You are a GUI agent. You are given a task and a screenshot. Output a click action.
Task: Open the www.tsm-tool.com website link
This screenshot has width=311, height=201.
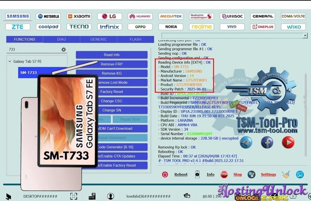click(267, 131)
